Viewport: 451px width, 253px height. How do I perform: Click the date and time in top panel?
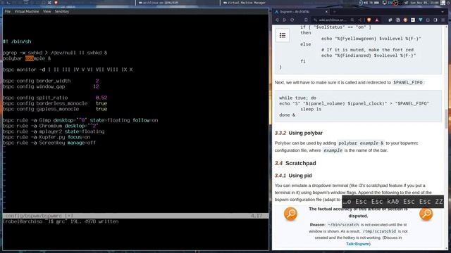[424, 3]
